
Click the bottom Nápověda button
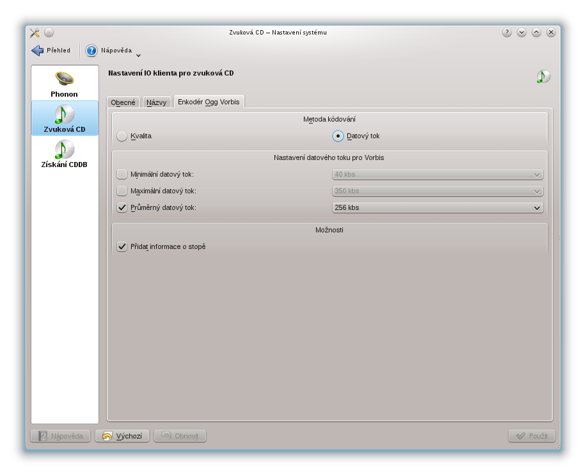[x=61, y=436]
